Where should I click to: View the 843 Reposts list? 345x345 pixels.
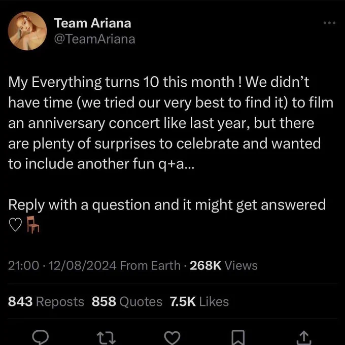tap(46, 301)
